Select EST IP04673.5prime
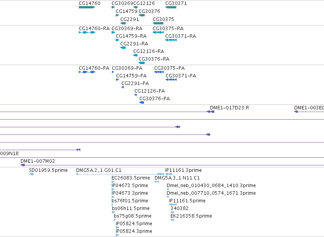The height and width of the screenshot is (237, 324). coord(130,186)
